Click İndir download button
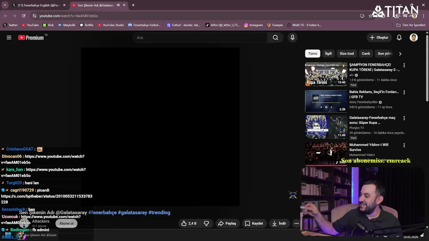Image resolution: width=429 pixels, height=241 pixels. pyautogui.click(x=279, y=223)
